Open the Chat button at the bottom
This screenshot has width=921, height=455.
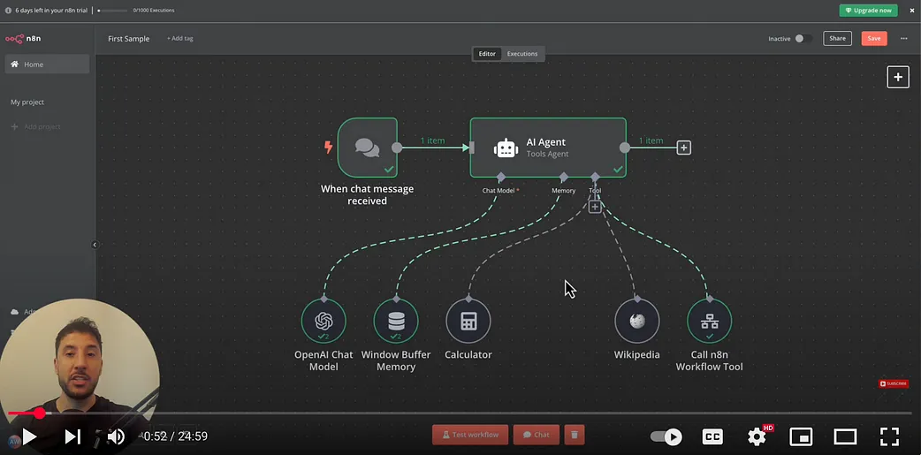pos(537,435)
